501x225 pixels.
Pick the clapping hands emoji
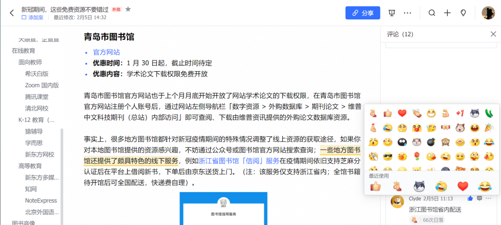417,113
